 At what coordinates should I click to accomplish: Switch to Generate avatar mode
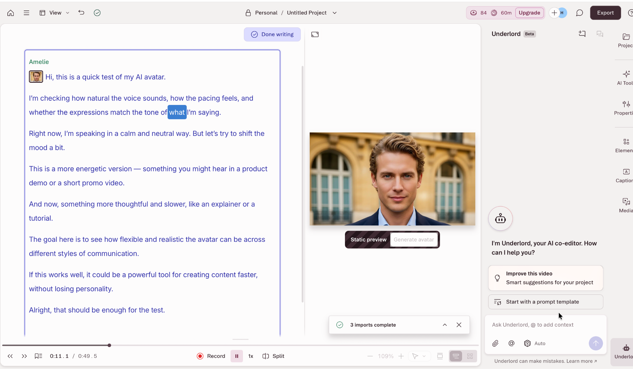[414, 240]
